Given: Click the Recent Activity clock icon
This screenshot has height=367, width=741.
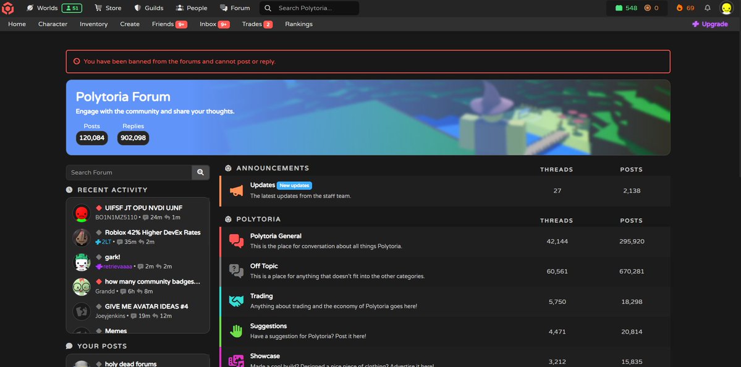Looking at the screenshot, I should (x=69, y=190).
